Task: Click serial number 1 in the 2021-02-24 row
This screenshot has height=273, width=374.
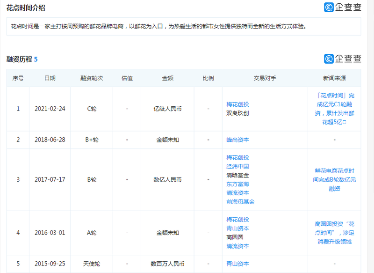Action: click(x=18, y=109)
